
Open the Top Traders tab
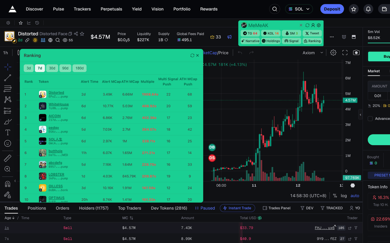coord(130,208)
